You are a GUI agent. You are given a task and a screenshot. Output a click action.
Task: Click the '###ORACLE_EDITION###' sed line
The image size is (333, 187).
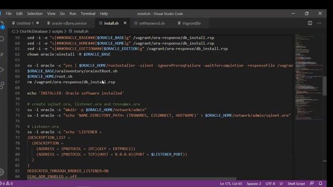point(127,49)
